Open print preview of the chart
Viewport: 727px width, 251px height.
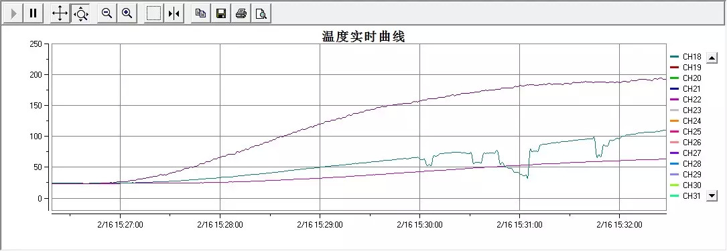261,13
